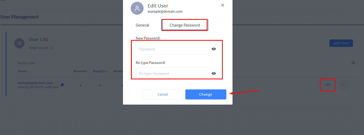Focus the New Password field
The width and height of the screenshot is (364, 135).
[178, 49]
